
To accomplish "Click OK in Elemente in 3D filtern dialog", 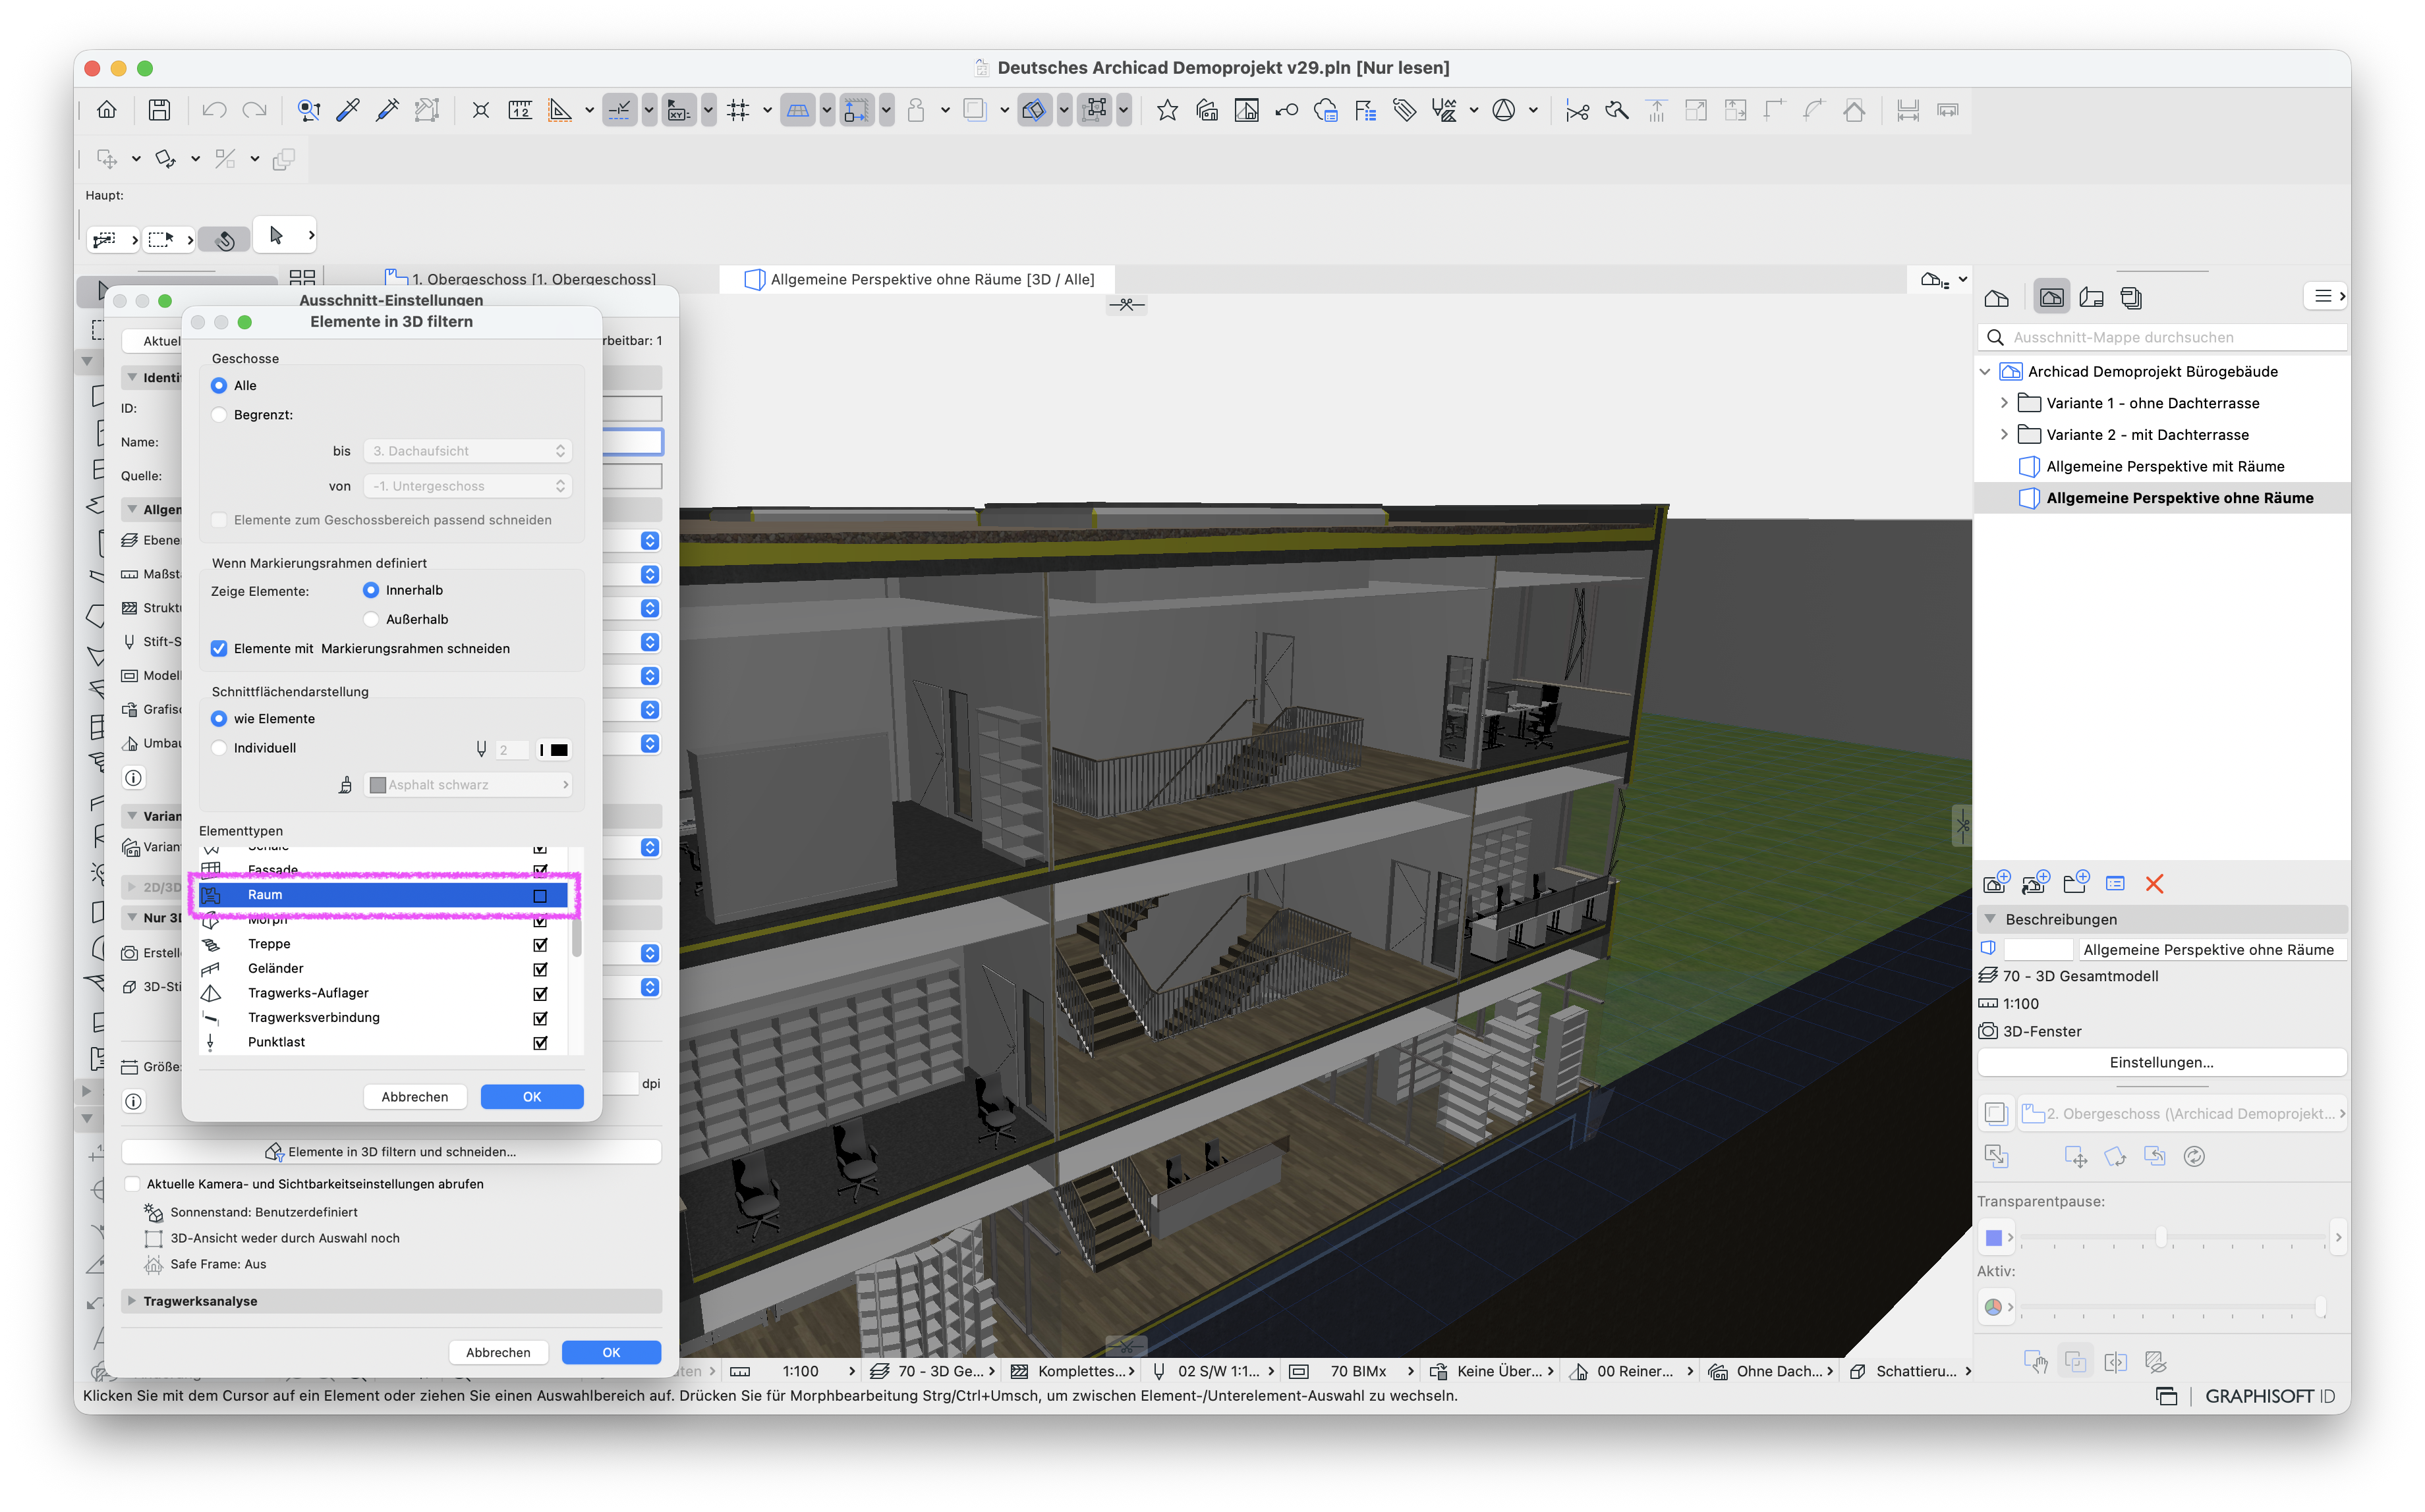I will point(532,1097).
